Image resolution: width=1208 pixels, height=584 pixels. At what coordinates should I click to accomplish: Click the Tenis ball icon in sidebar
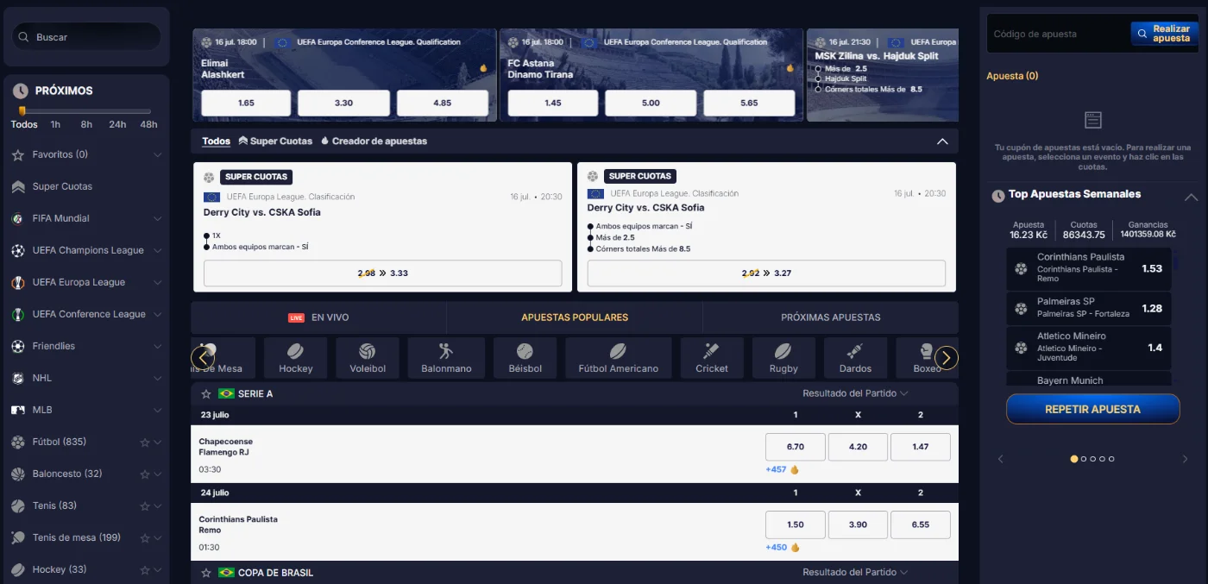pos(18,506)
